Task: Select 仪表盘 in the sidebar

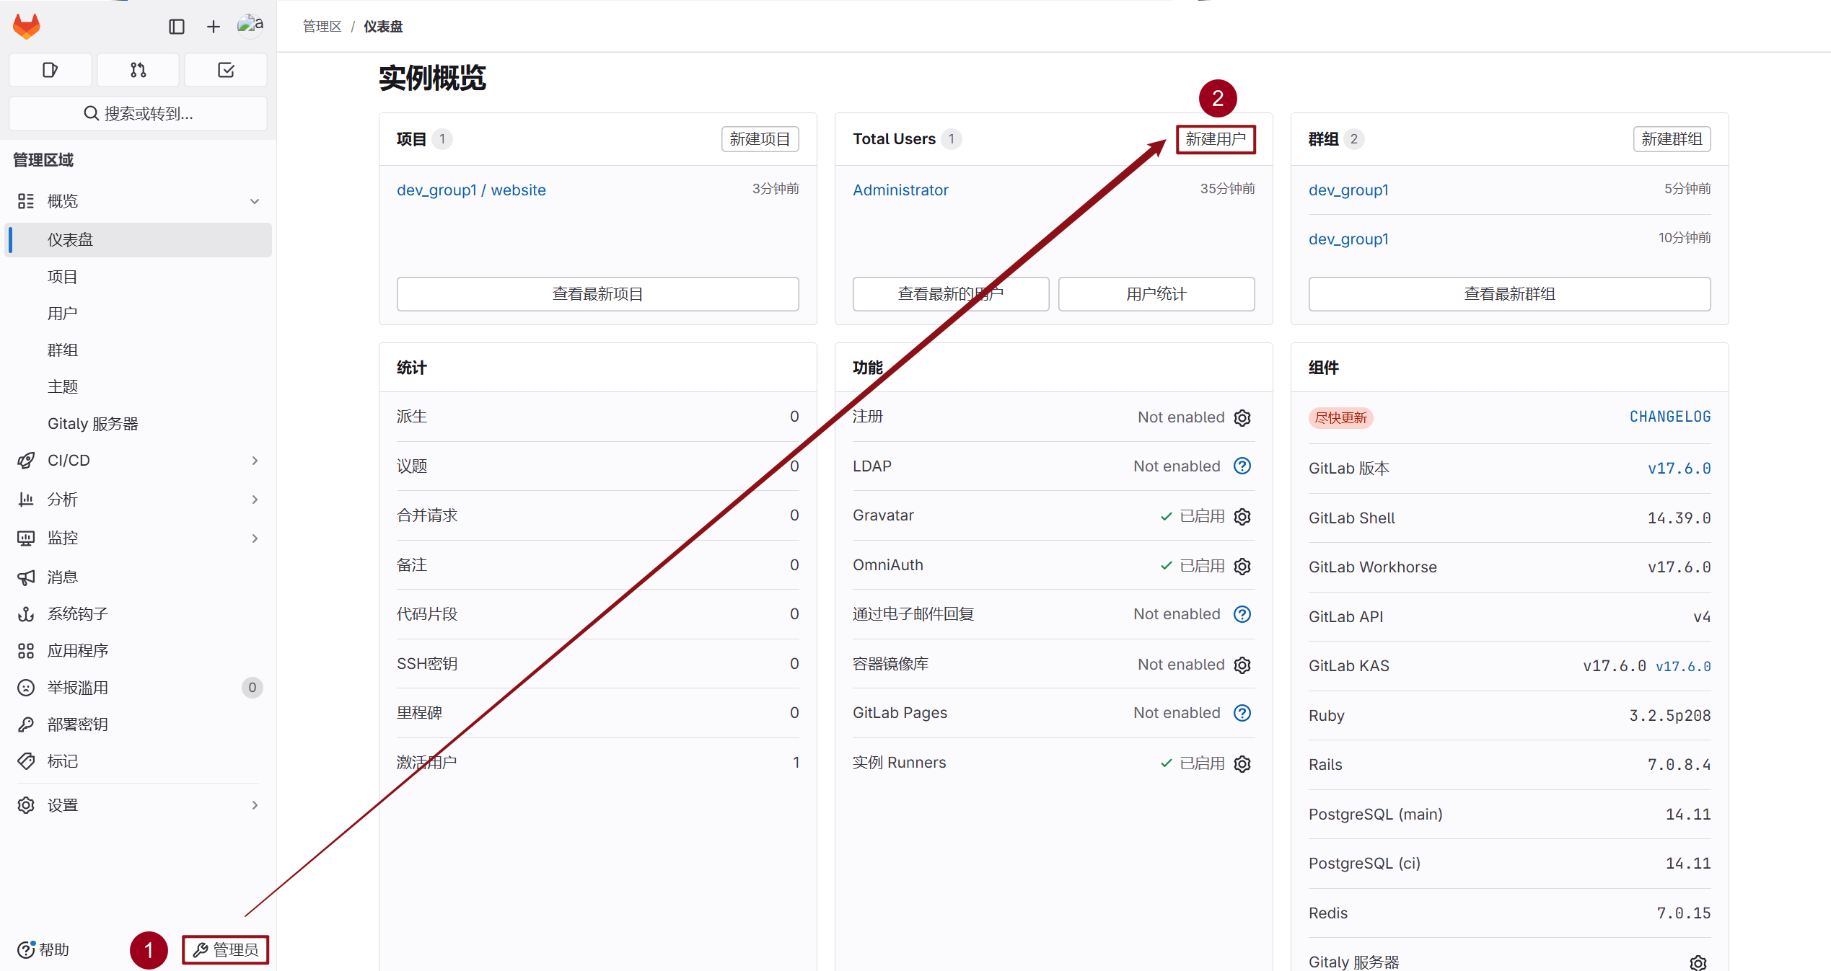Action: [x=138, y=239]
